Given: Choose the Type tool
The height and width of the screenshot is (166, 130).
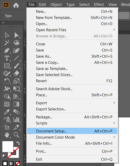Looking at the screenshot, I should (7, 58).
